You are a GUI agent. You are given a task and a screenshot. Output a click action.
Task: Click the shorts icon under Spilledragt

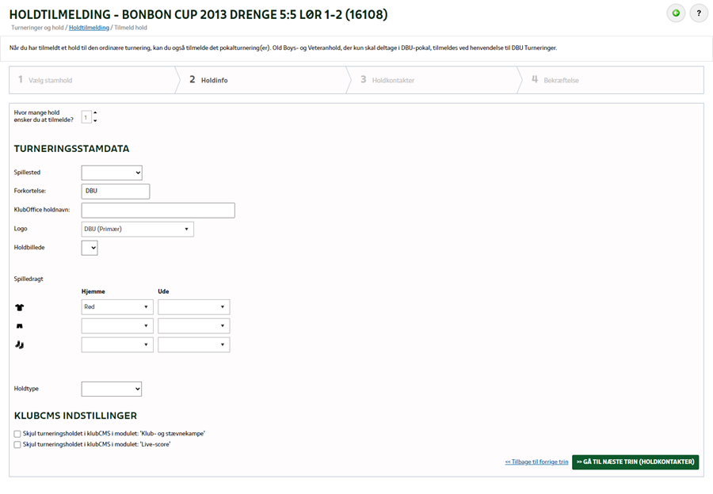click(19, 326)
